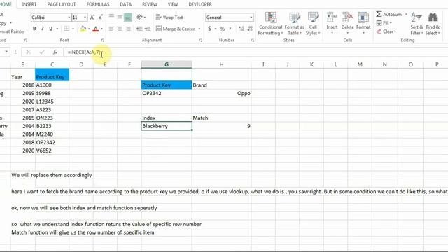Open Alignment dialog launcher
Image resolution: width=448 pixels, height=252 pixels.
point(201,41)
